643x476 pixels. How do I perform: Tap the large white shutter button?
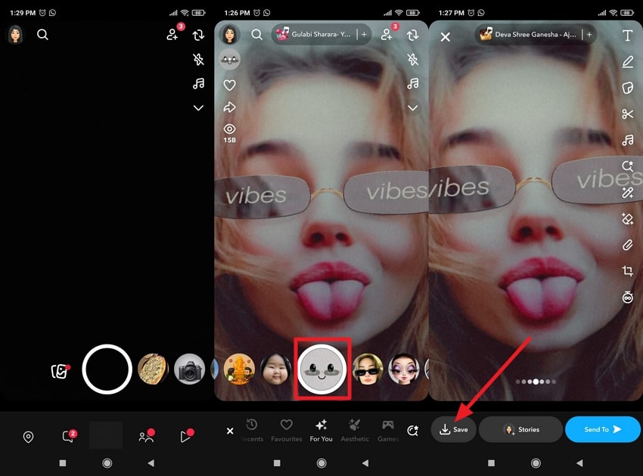click(x=107, y=369)
